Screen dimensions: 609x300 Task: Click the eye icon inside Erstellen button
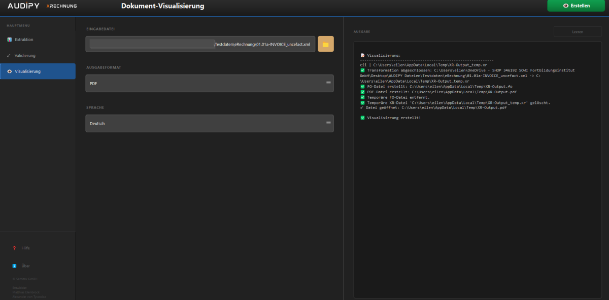coord(566,6)
